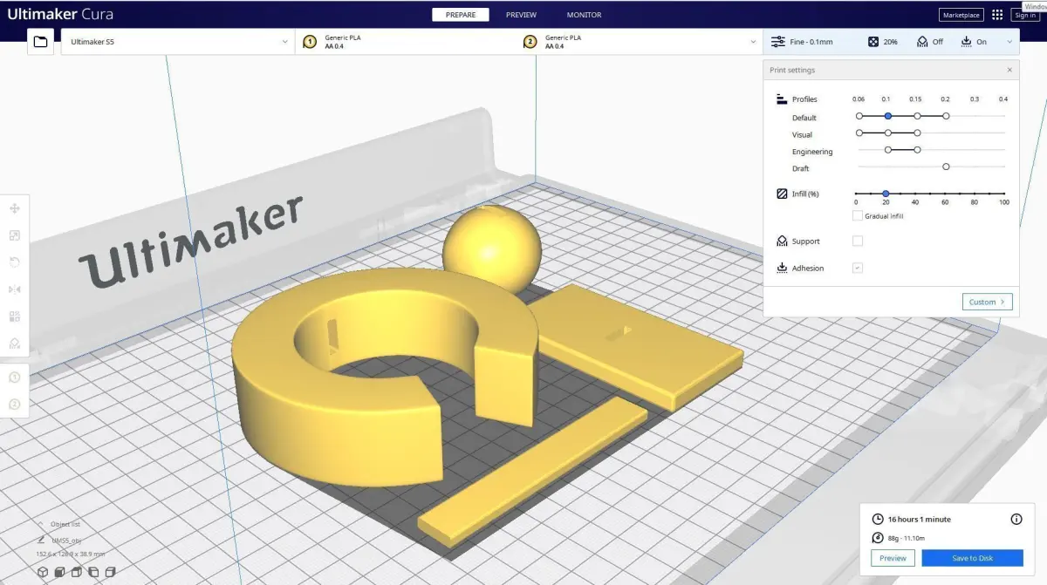Switch to right side view icon
This screenshot has width=1047, height=585.
111,572
